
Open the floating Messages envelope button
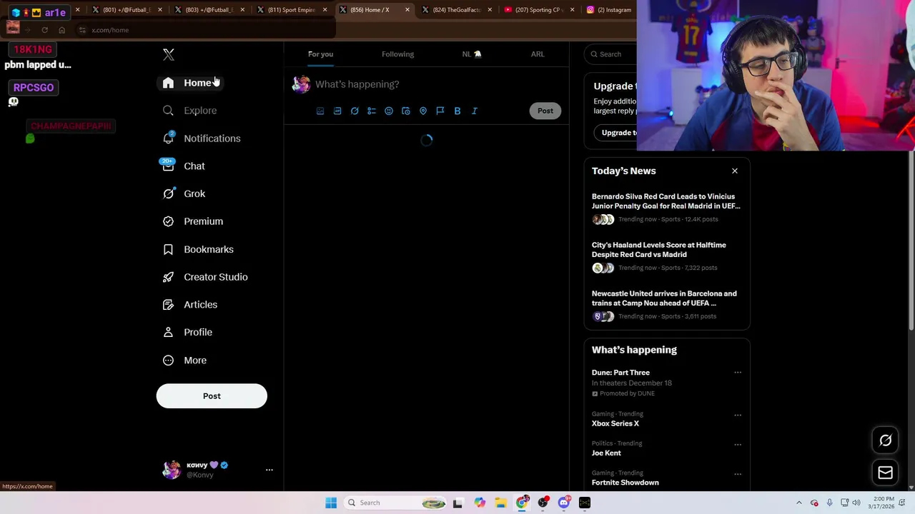pyautogui.click(x=885, y=473)
